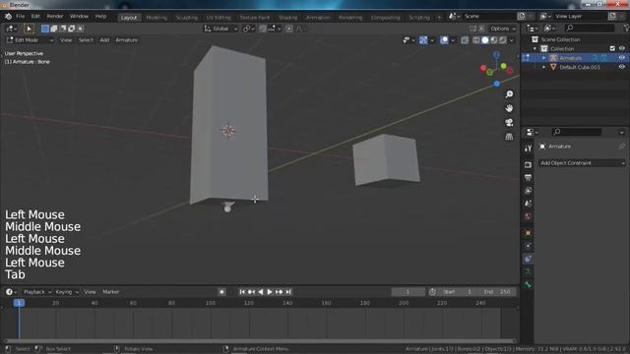This screenshot has height=354, width=630.
Task: Open Armature object data properties tab
Action: coord(528,271)
